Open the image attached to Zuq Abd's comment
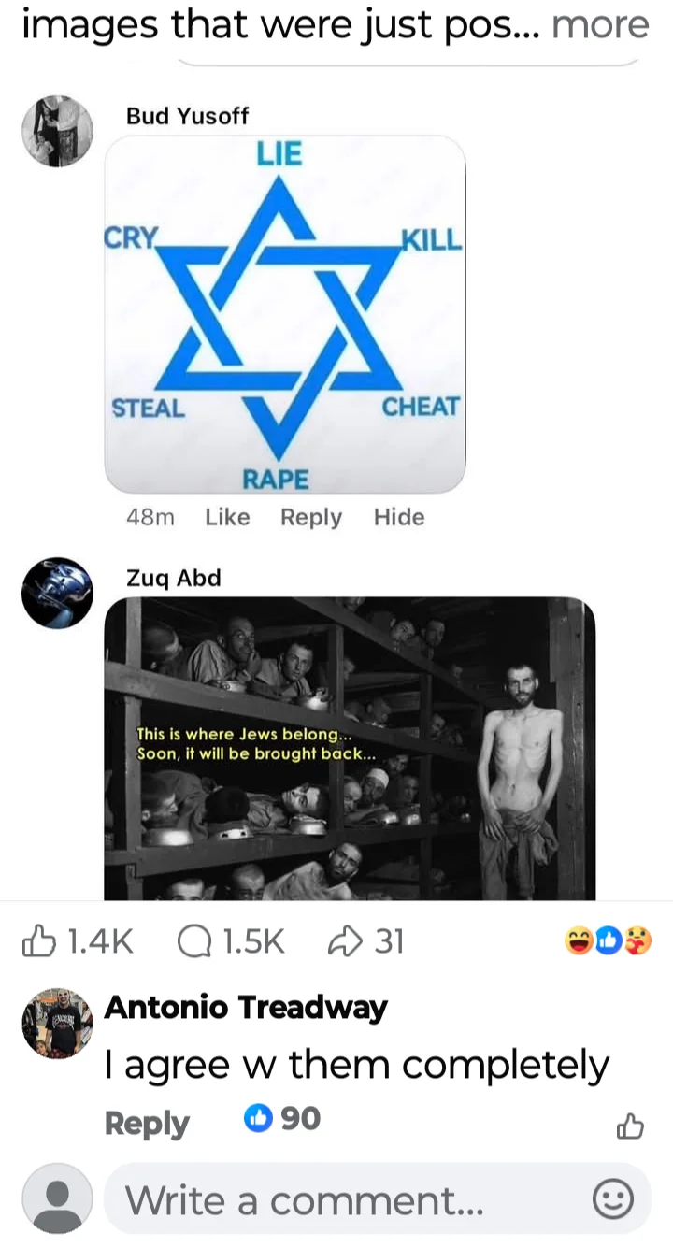This screenshot has width=673, height=1248. (x=350, y=748)
